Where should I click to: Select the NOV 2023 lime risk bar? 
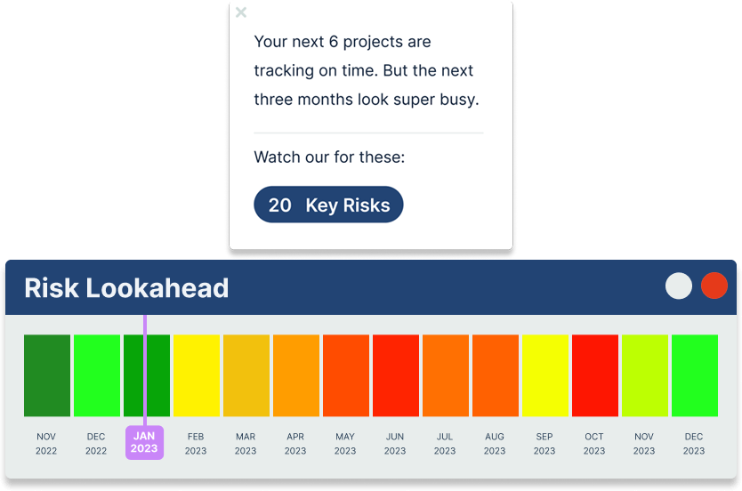point(645,375)
